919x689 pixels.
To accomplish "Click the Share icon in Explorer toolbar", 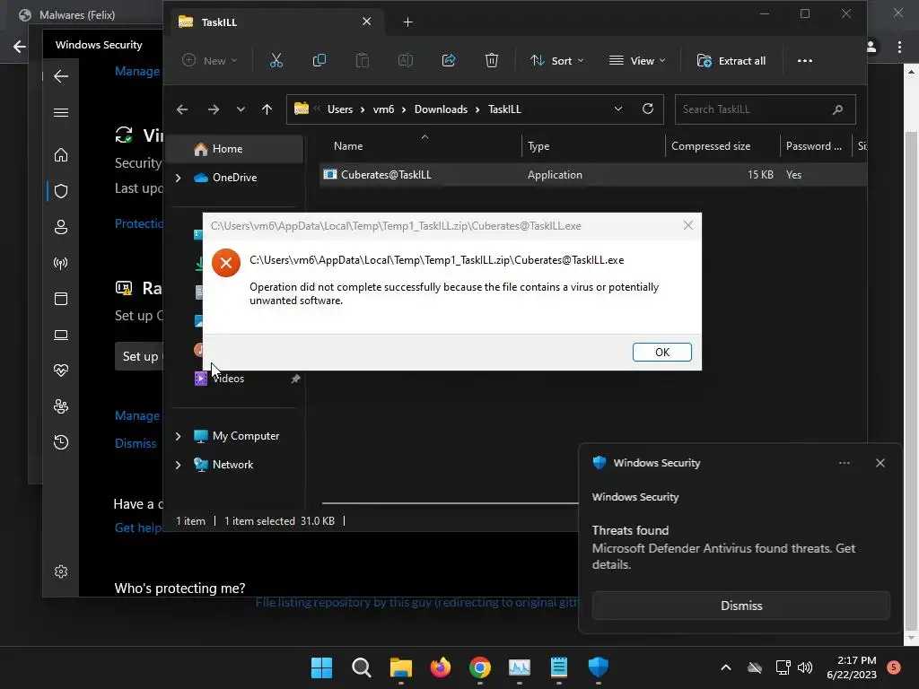I will click(x=449, y=60).
